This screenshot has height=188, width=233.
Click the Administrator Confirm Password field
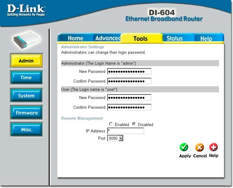point(129,81)
